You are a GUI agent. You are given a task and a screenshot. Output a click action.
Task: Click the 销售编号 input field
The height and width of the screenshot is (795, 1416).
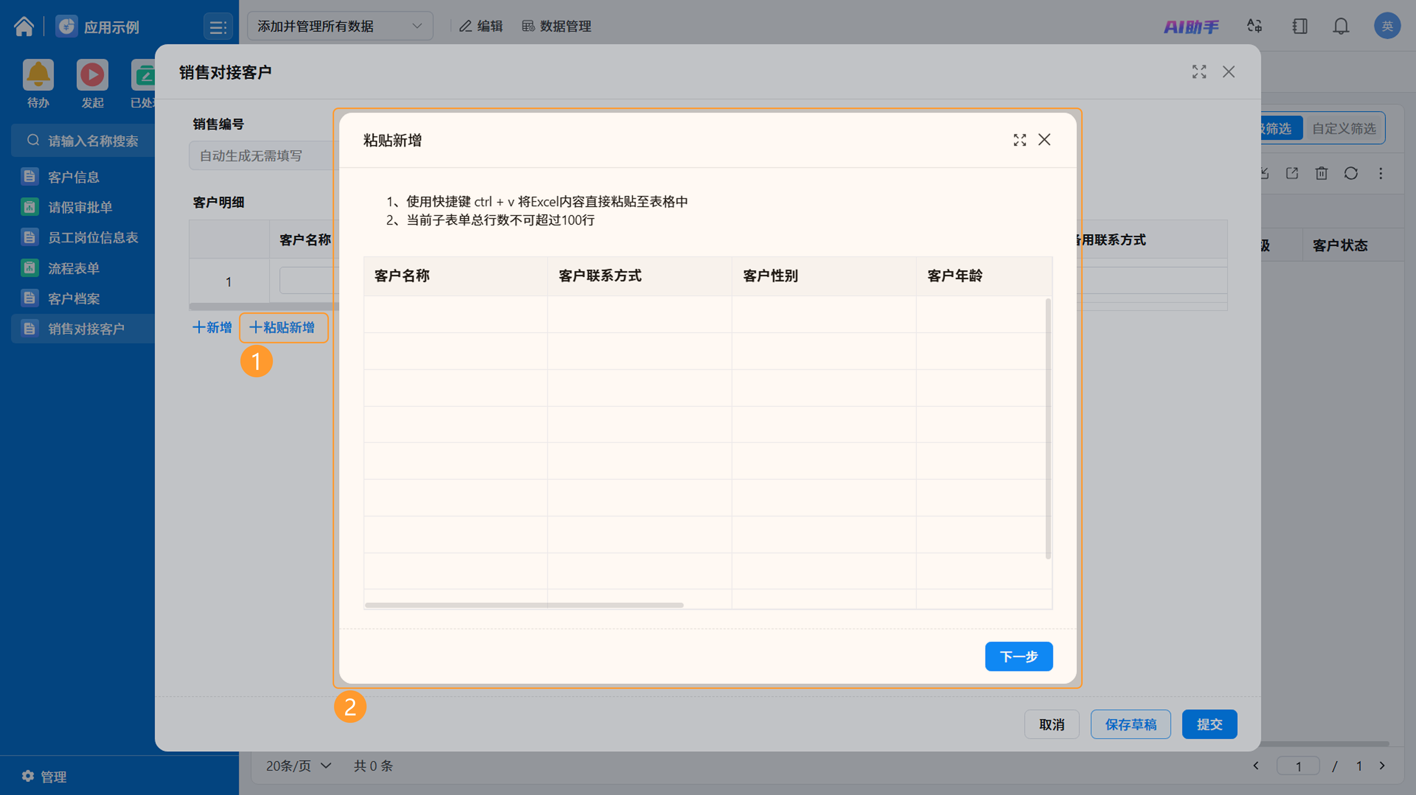264,155
